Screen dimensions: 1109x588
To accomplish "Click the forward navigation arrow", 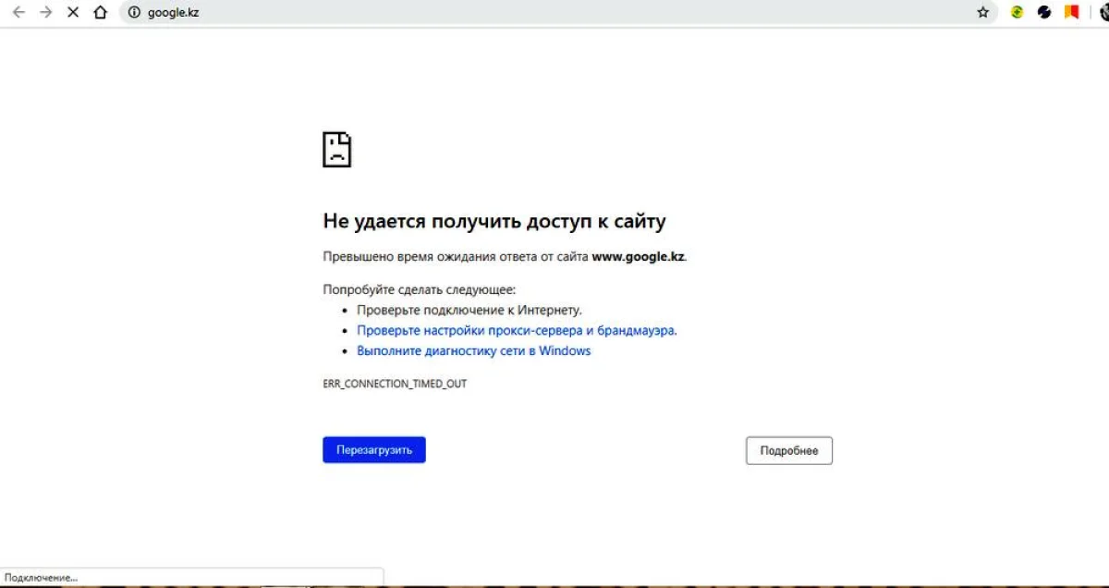I will coord(44,13).
